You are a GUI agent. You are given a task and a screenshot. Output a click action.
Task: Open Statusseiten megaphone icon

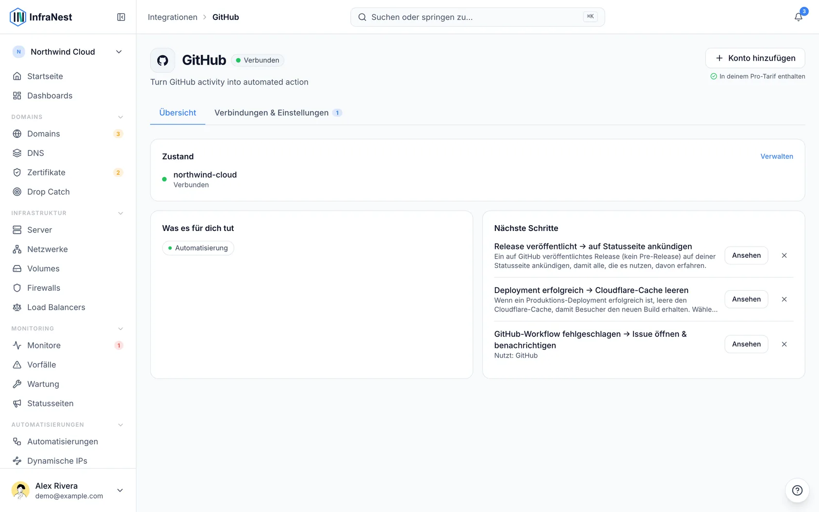pyautogui.click(x=17, y=403)
